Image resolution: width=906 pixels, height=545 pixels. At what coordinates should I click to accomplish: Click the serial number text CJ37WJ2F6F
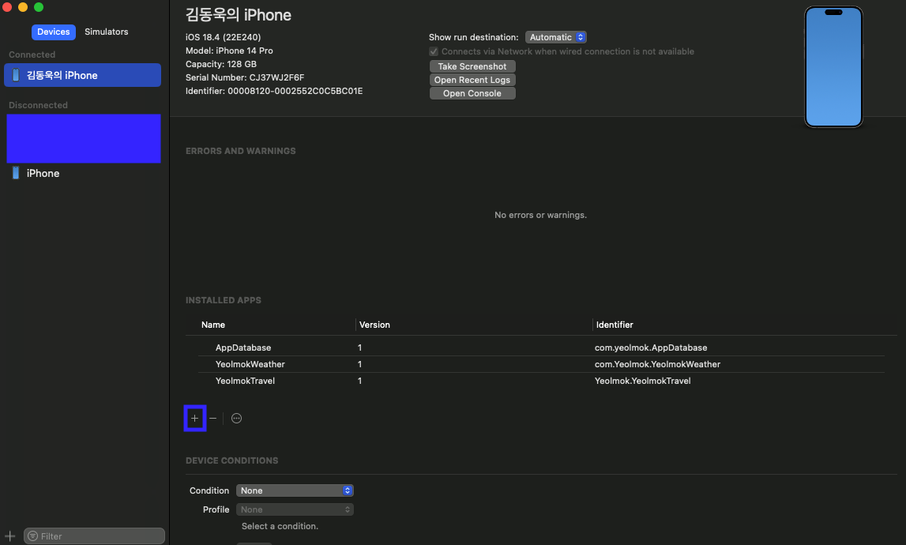click(x=276, y=77)
